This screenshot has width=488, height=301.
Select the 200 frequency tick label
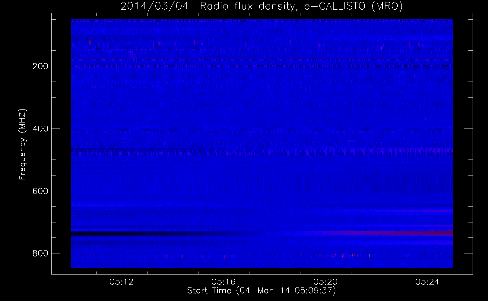point(40,66)
